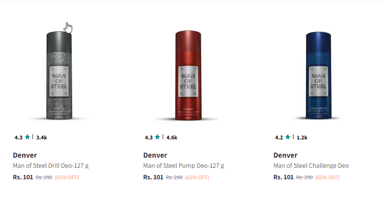This screenshot has height=199, width=384.
Task: Open the 3.4k reviews count
Action: coord(42,137)
